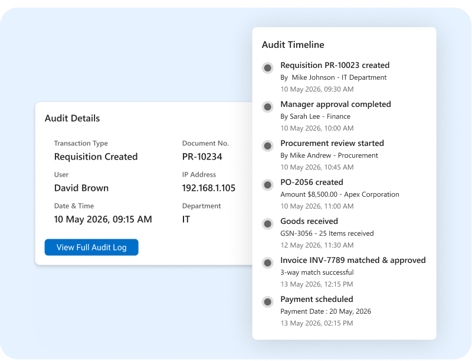This screenshot has height=361, width=472.
Task: Select the Requisition PR-10023 created timeline dot
Action: coord(268,68)
